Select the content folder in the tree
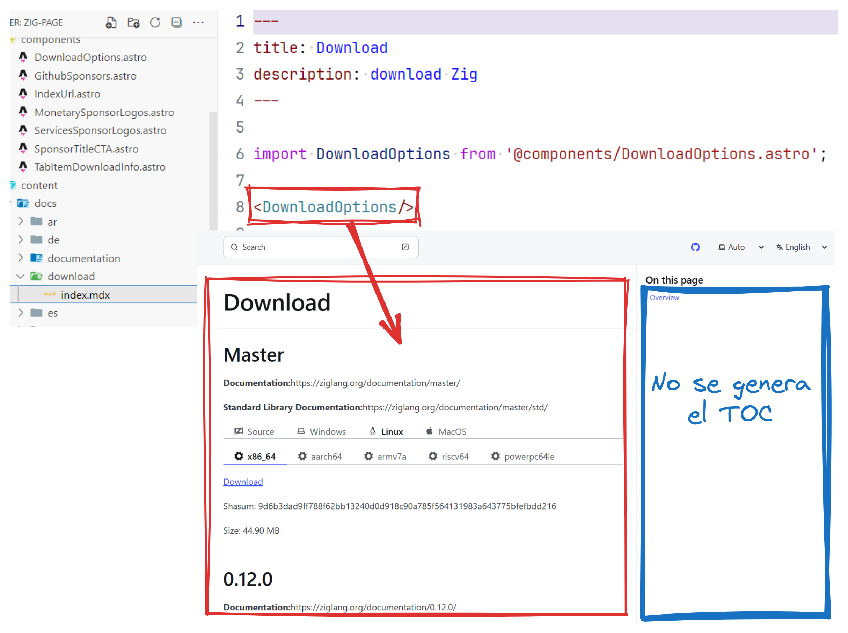 (x=39, y=186)
